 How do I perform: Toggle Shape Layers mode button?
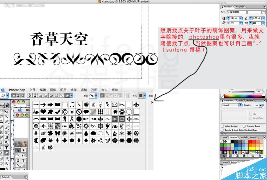point(14,95)
